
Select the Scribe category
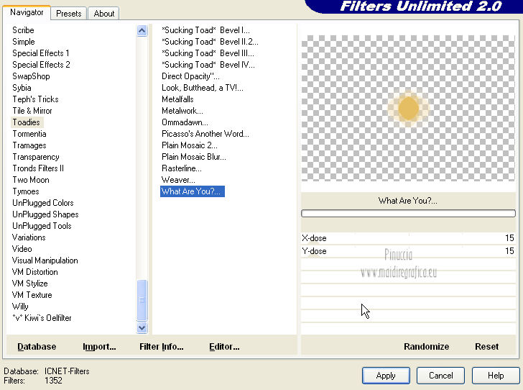23,30
